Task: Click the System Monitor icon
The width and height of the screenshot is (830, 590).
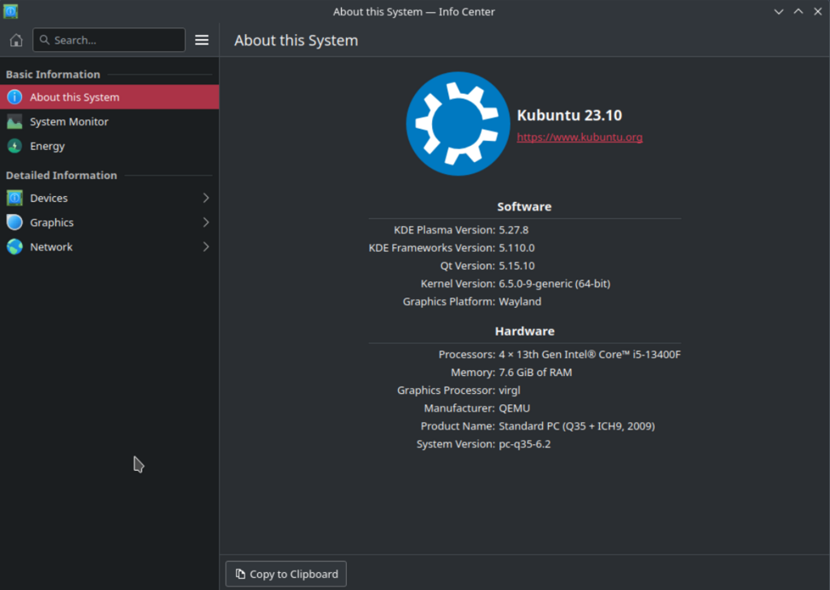Action: [x=15, y=122]
